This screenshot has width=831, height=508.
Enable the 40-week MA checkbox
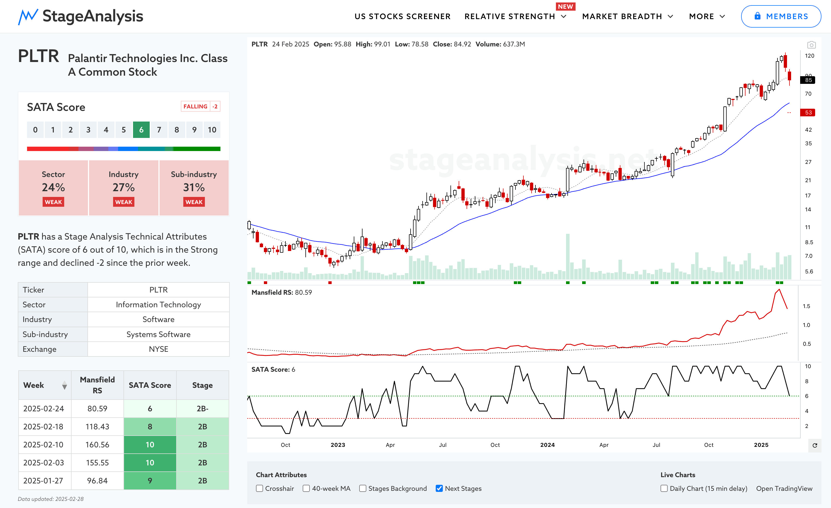306,488
